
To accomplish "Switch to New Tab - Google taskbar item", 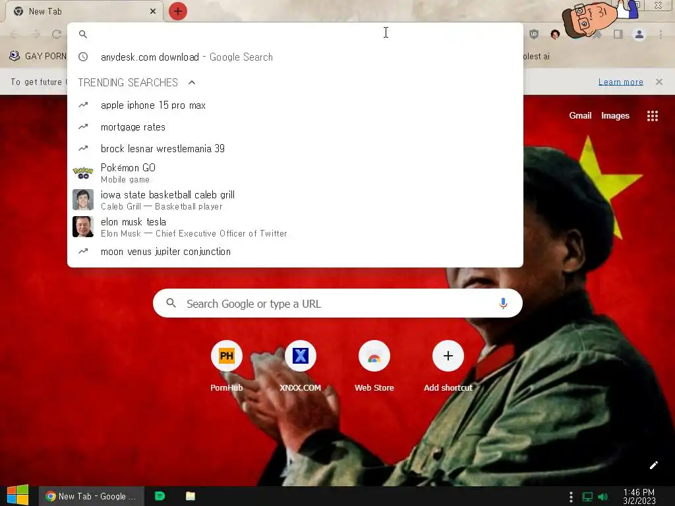I will coord(91,496).
